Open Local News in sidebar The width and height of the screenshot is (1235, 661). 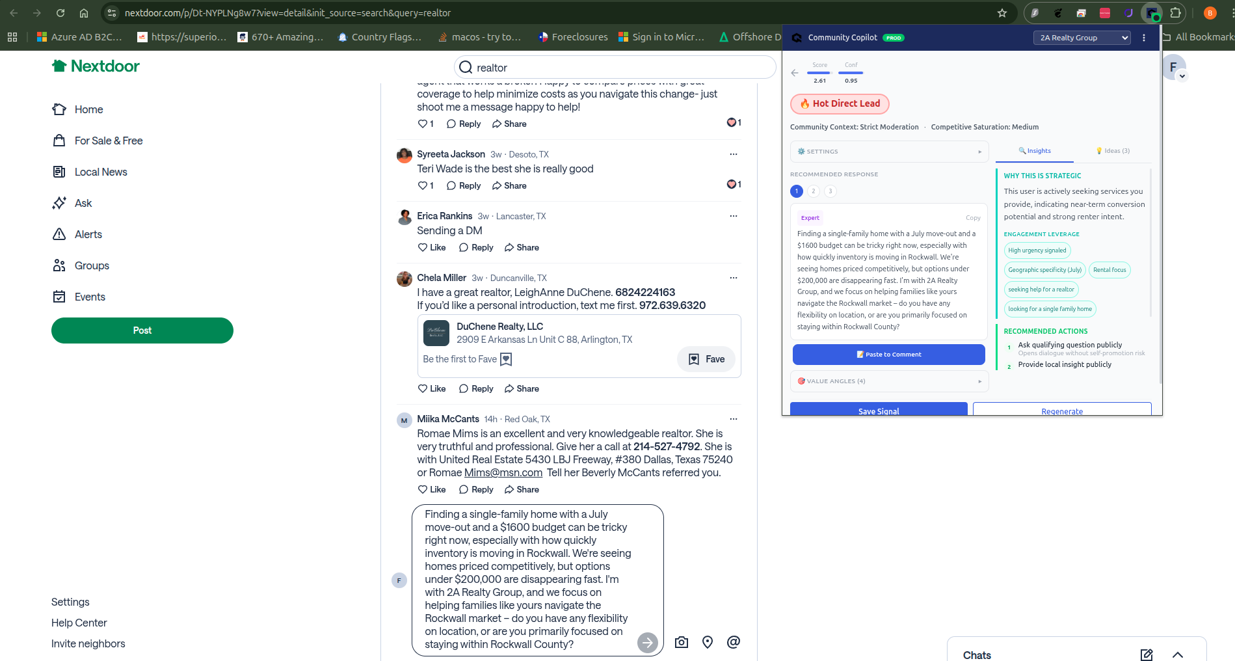pyautogui.click(x=90, y=172)
